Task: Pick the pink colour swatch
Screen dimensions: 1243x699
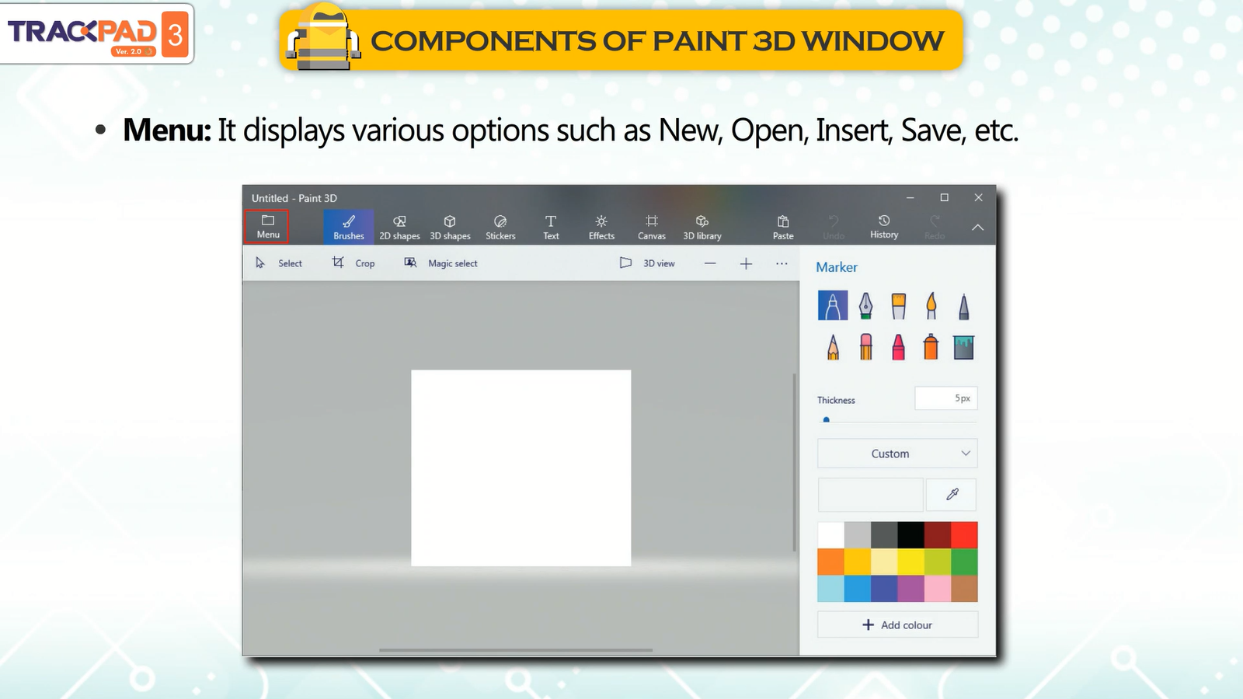Action: pyautogui.click(x=938, y=589)
